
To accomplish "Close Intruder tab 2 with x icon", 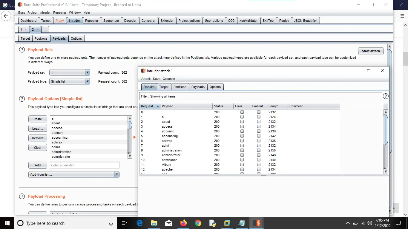I will pos(37,30).
